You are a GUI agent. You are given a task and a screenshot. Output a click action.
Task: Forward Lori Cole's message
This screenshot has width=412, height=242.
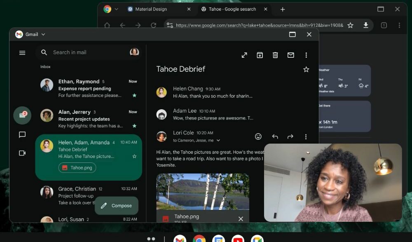coord(290,136)
